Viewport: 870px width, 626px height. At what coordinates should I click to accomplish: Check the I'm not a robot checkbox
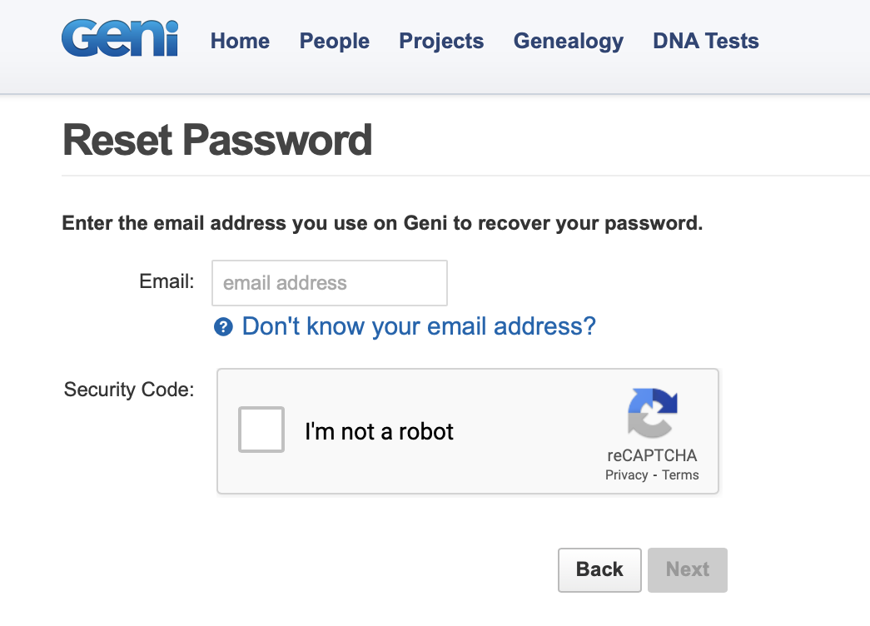click(x=261, y=429)
